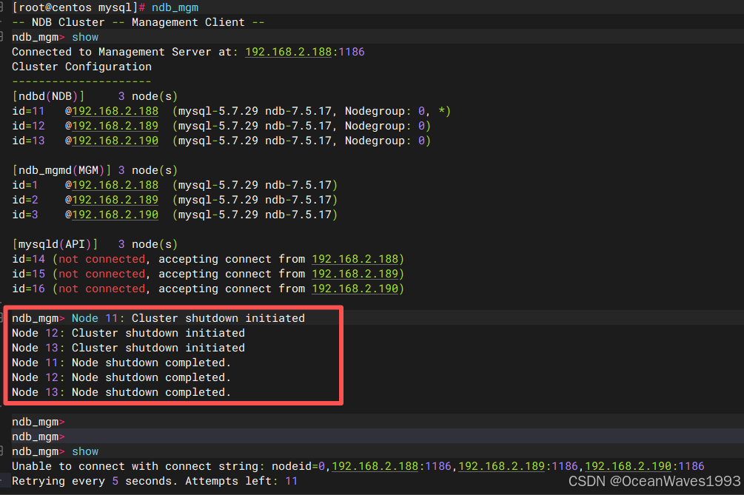Click the port ':1186' after the Management Server address
Viewport: 744px width, 495px height.
pyautogui.click(x=348, y=52)
